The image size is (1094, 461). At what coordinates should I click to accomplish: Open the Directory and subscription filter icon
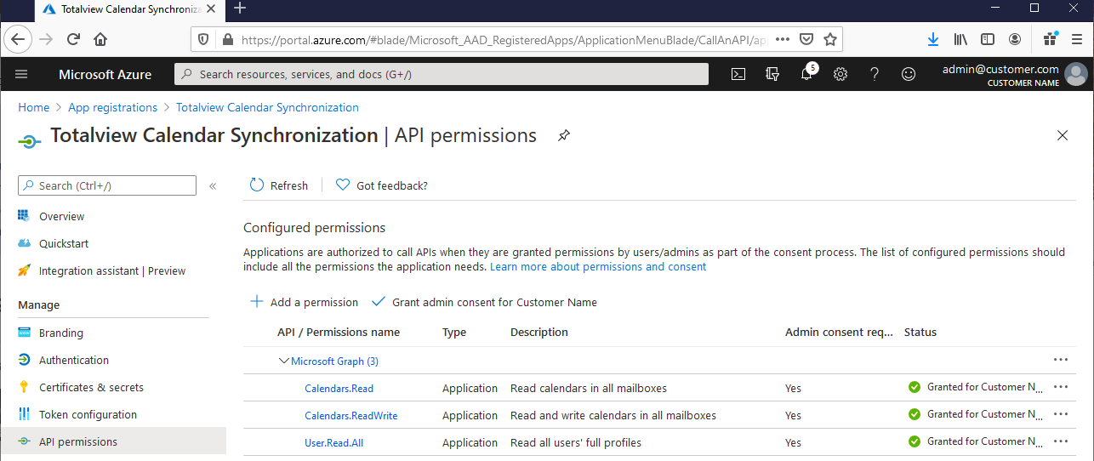[x=772, y=74]
